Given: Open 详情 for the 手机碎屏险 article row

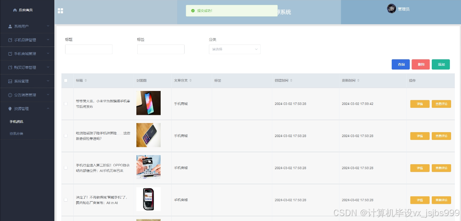Looking at the screenshot, I should pos(420,136).
